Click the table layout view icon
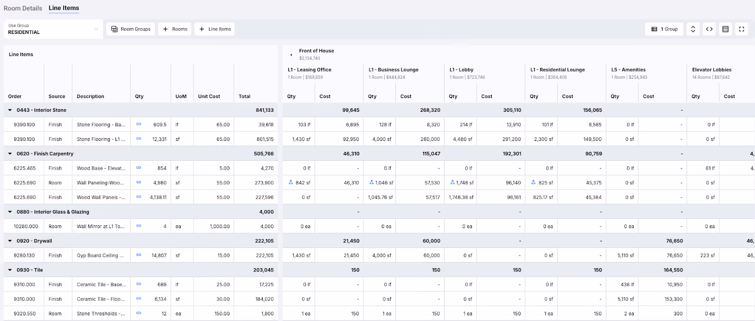 [x=725, y=29]
